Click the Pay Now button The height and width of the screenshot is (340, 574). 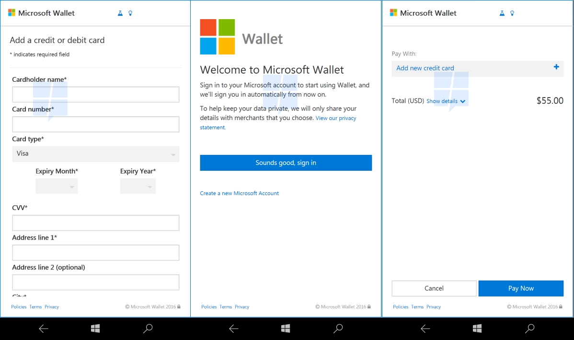tap(521, 288)
